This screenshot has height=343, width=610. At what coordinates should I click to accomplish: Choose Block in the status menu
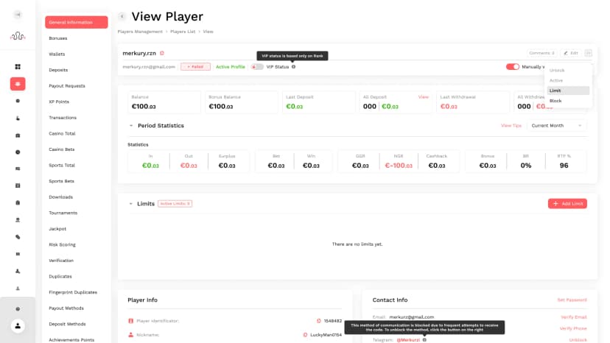tap(555, 101)
